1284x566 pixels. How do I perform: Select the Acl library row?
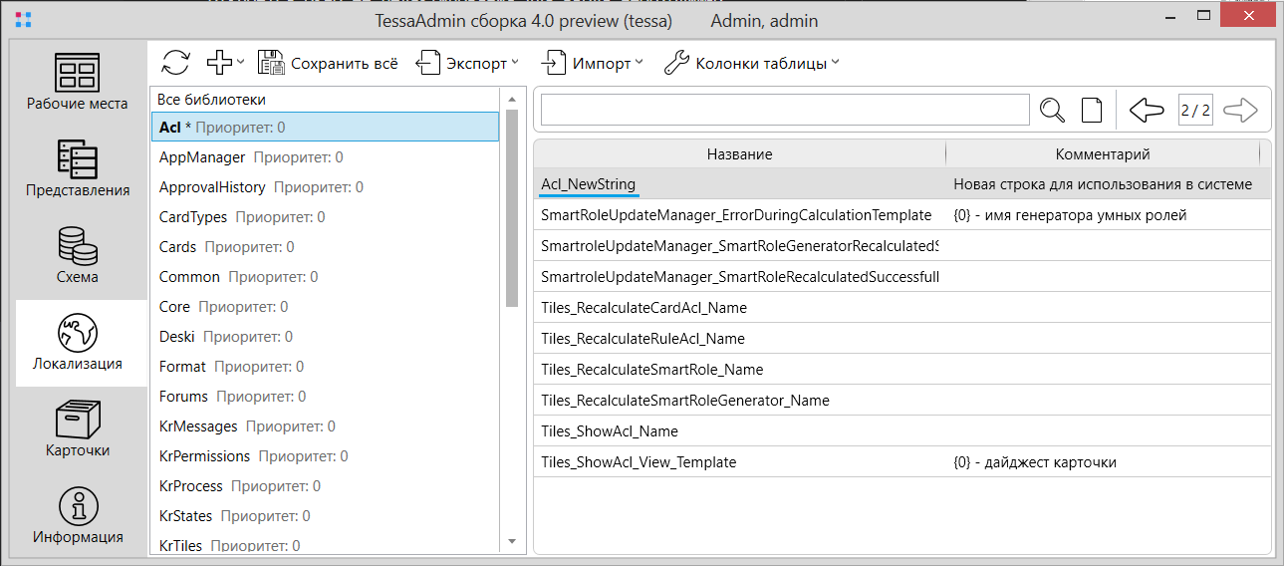pos(325,128)
